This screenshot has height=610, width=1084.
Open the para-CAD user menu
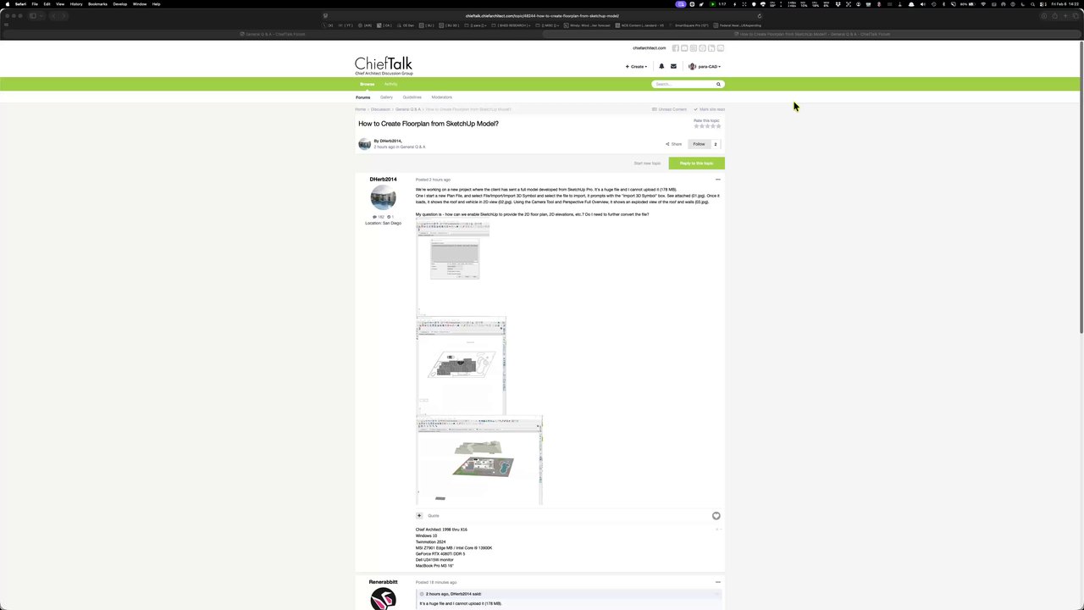705,66
